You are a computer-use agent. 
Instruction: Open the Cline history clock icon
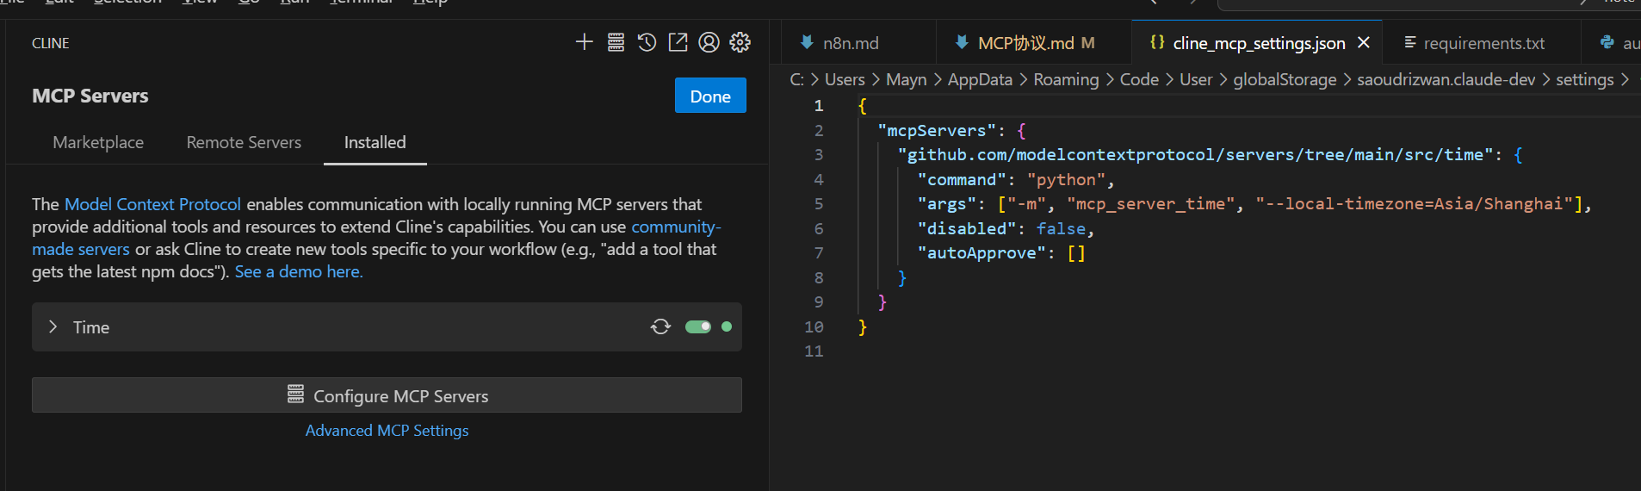[647, 42]
